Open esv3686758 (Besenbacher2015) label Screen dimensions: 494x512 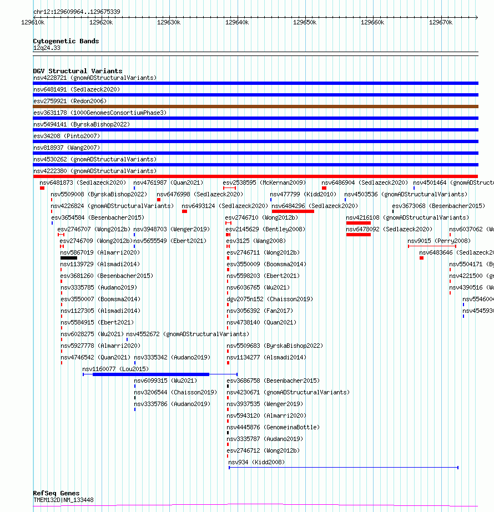273,381
